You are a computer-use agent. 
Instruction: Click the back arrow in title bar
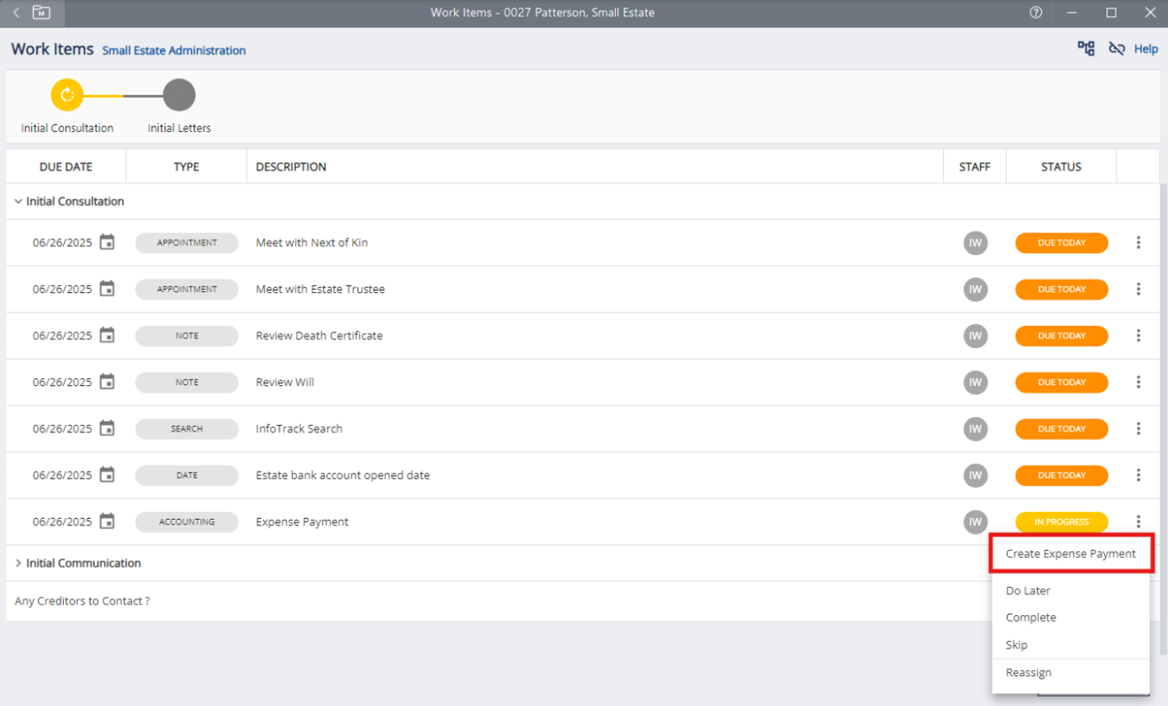tap(16, 12)
